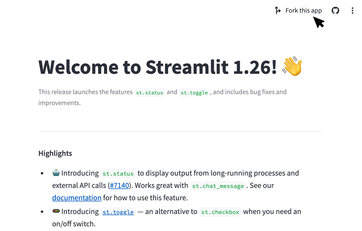Click the traffic light emoji bullet icon
Screen dimensions: 362x231
56,211
